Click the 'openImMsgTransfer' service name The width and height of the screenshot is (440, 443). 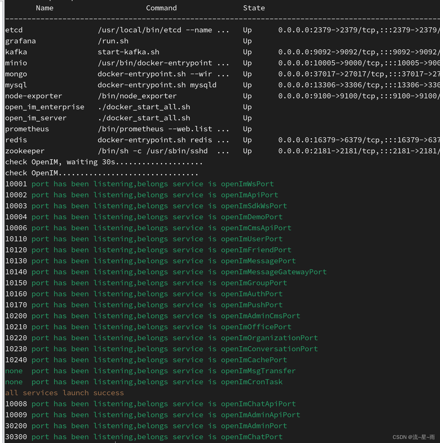pos(258,371)
